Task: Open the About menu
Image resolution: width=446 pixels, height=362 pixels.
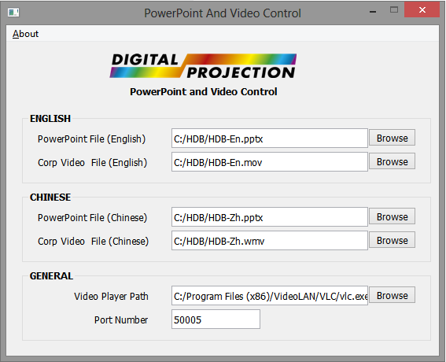Action: (x=25, y=34)
